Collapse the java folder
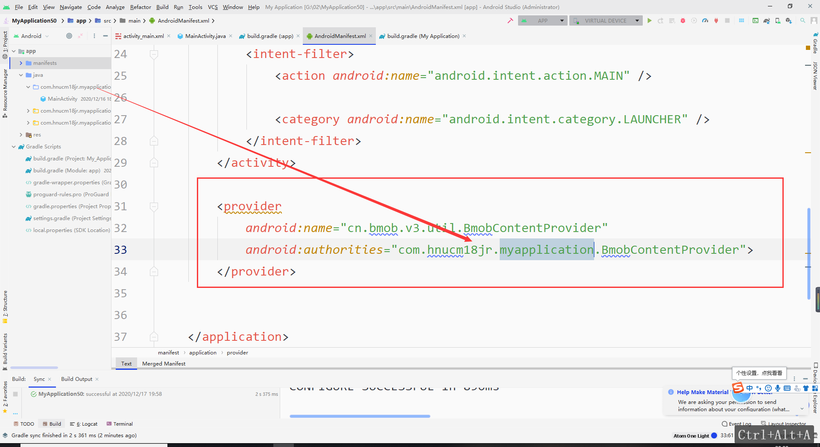 coord(20,75)
